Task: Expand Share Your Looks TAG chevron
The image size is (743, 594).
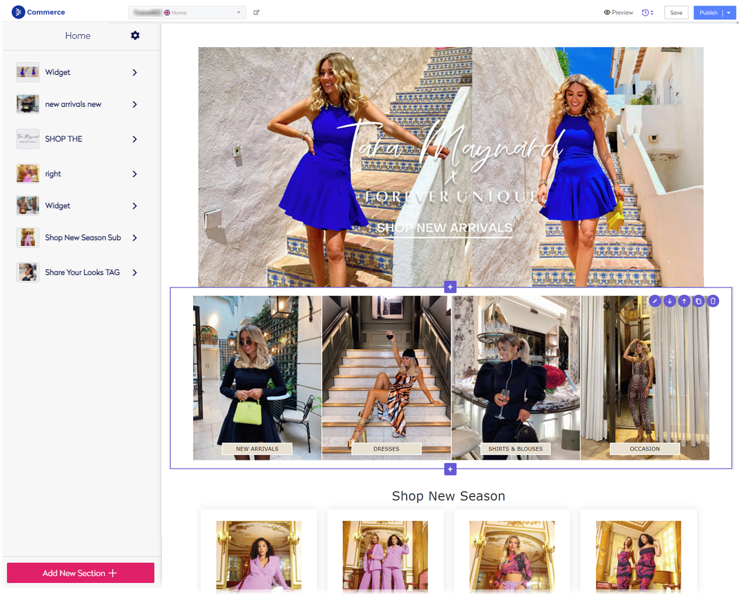Action: [135, 273]
